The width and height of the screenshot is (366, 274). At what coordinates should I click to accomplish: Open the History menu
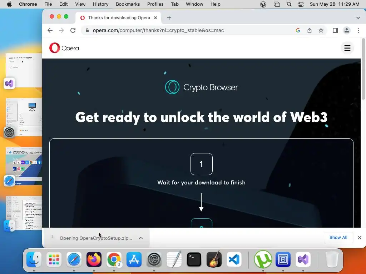(100, 4)
